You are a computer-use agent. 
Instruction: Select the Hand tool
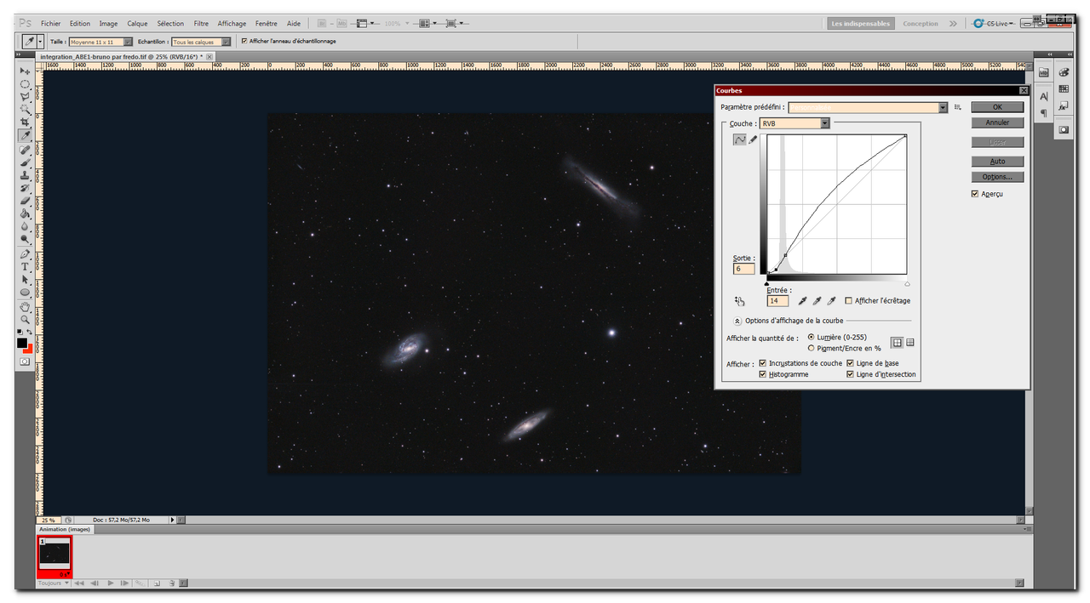click(x=25, y=306)
